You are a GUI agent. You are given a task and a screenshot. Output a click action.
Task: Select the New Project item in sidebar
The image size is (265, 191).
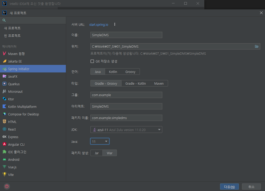point(33,28)
